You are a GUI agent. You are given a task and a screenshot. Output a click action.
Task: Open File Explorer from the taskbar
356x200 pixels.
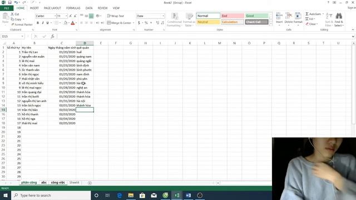[131, 195]
